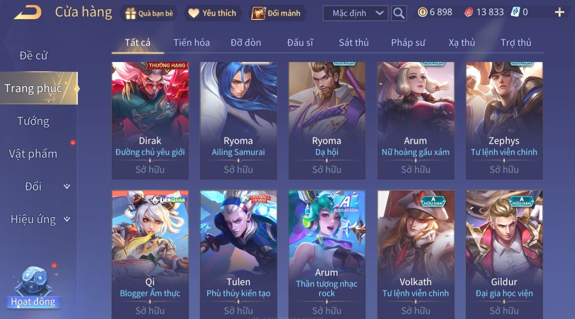Tap the gold coin currency icon
This screenshot has height=319, width=575.
point(422,12)
